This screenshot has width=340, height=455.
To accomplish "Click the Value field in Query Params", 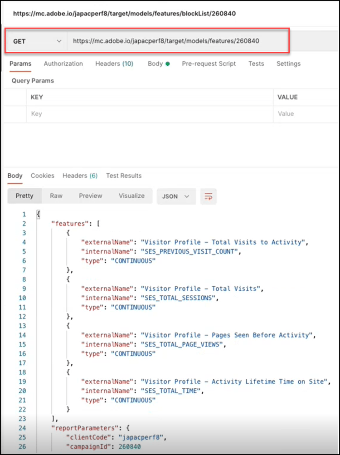I will [306, 114].
